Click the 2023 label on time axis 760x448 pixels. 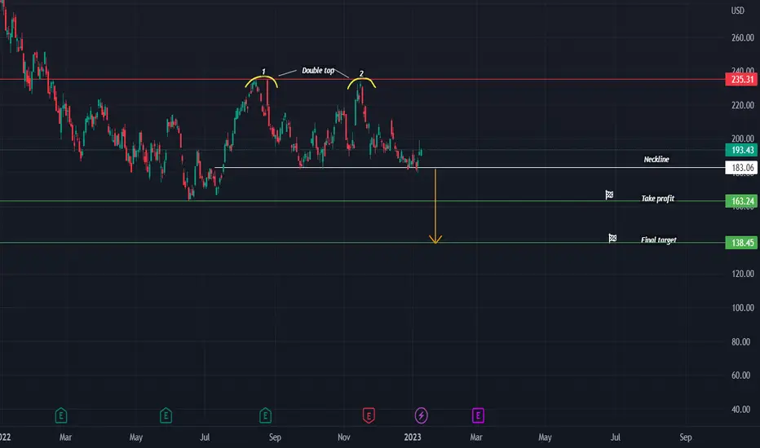coord(413,437)
